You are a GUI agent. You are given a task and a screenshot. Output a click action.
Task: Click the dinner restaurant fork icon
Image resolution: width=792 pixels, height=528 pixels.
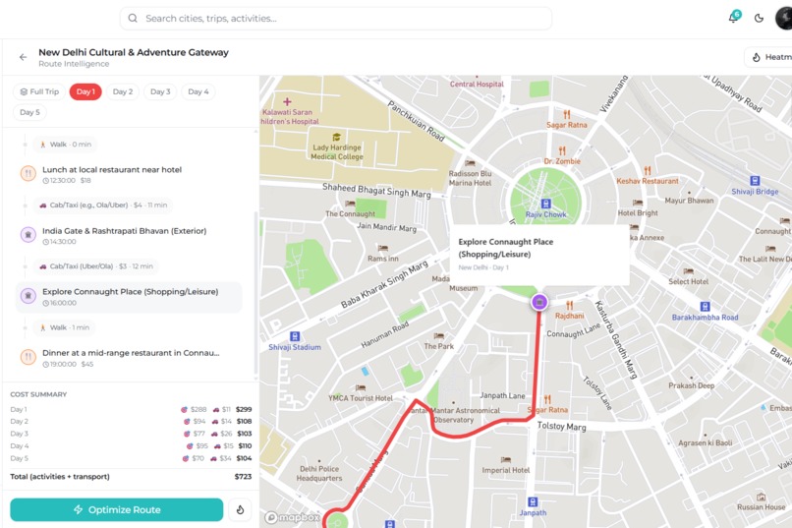tap(28, 357)
